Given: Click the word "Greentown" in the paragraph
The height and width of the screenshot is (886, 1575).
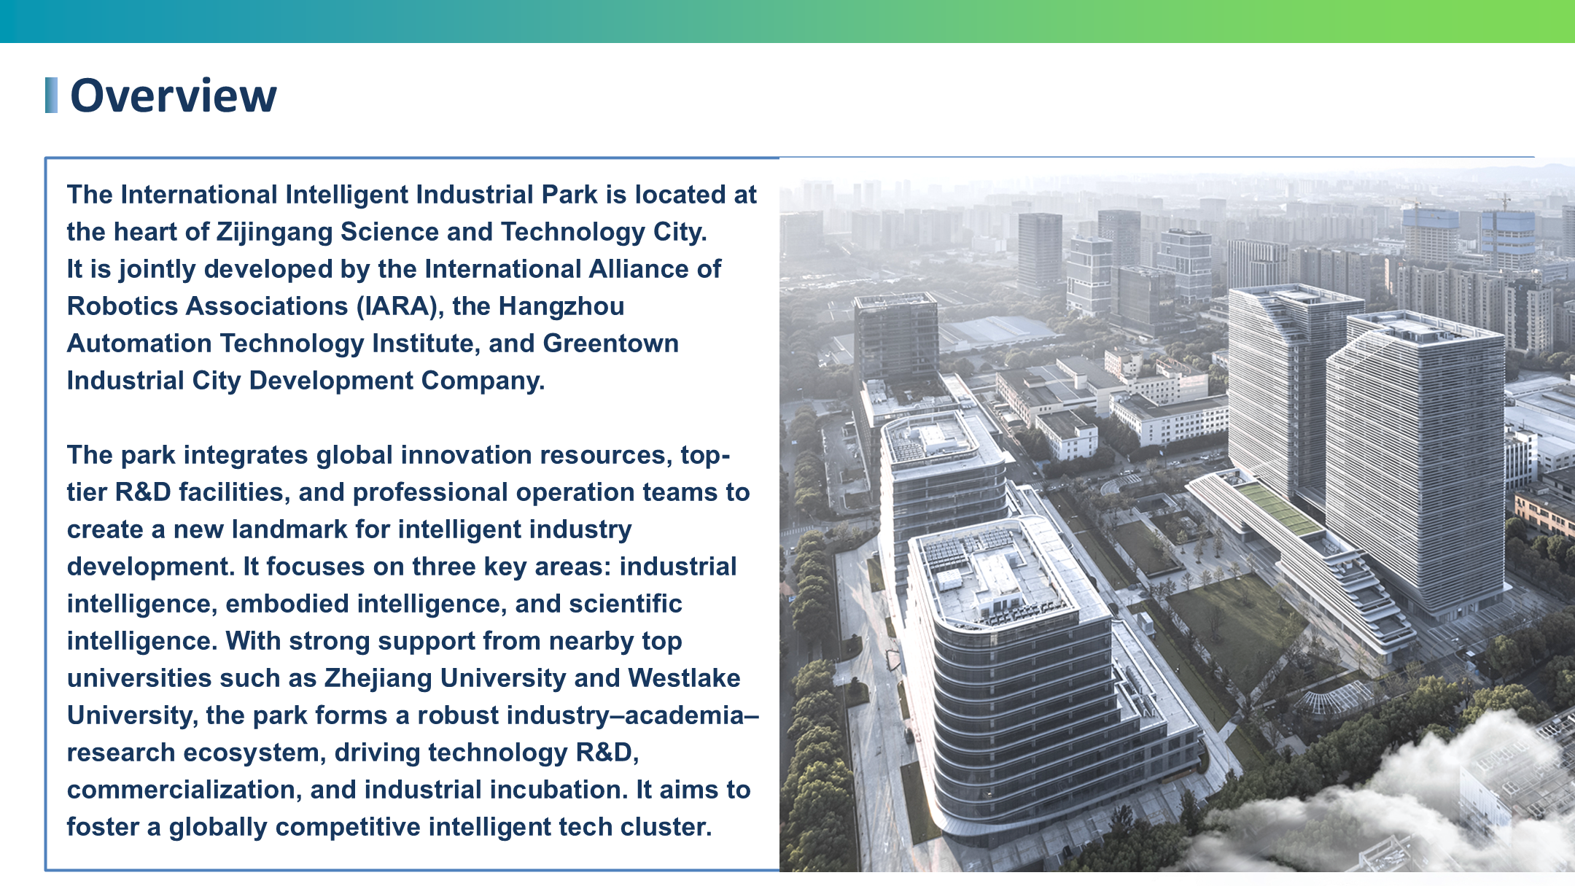Looking at the screenshot, I should click(611, 343).
